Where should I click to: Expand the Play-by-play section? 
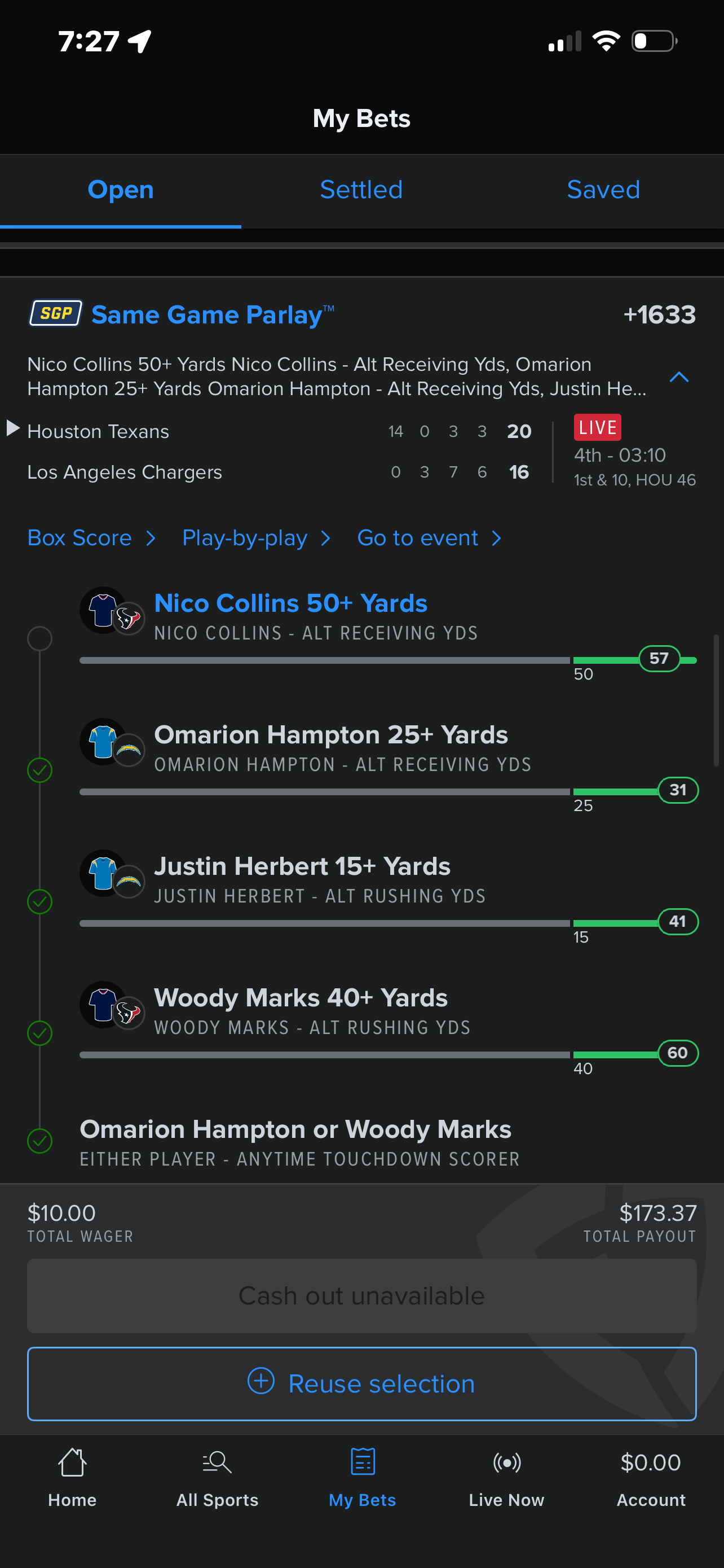(256, 538)
